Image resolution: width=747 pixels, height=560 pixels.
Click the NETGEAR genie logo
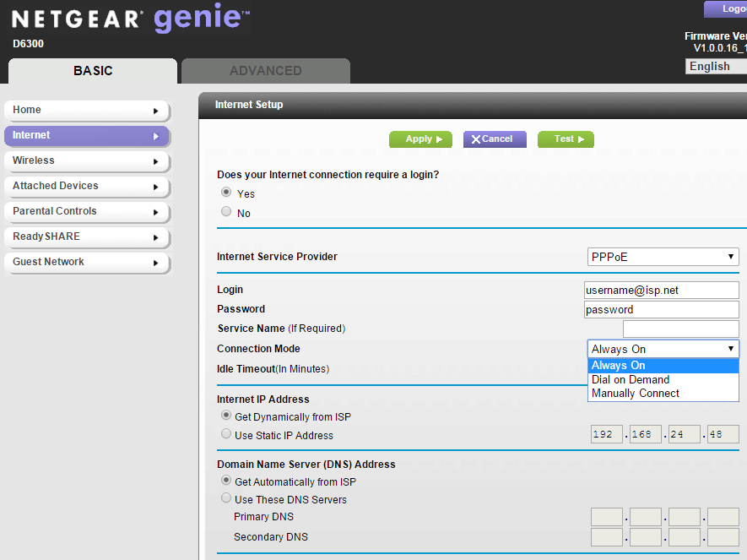(x=131, y=18)
